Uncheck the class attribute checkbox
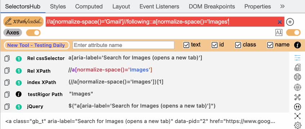 [238, 45]
